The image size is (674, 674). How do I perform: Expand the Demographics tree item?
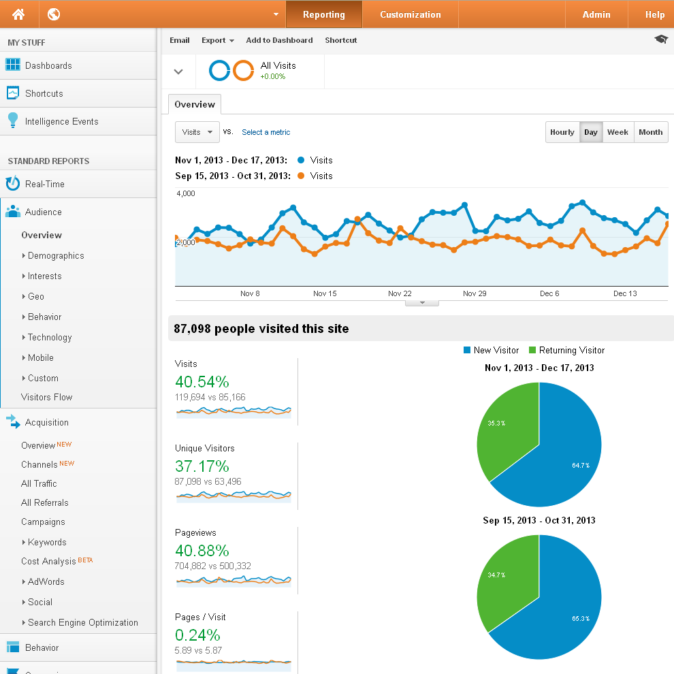(25, 256)
